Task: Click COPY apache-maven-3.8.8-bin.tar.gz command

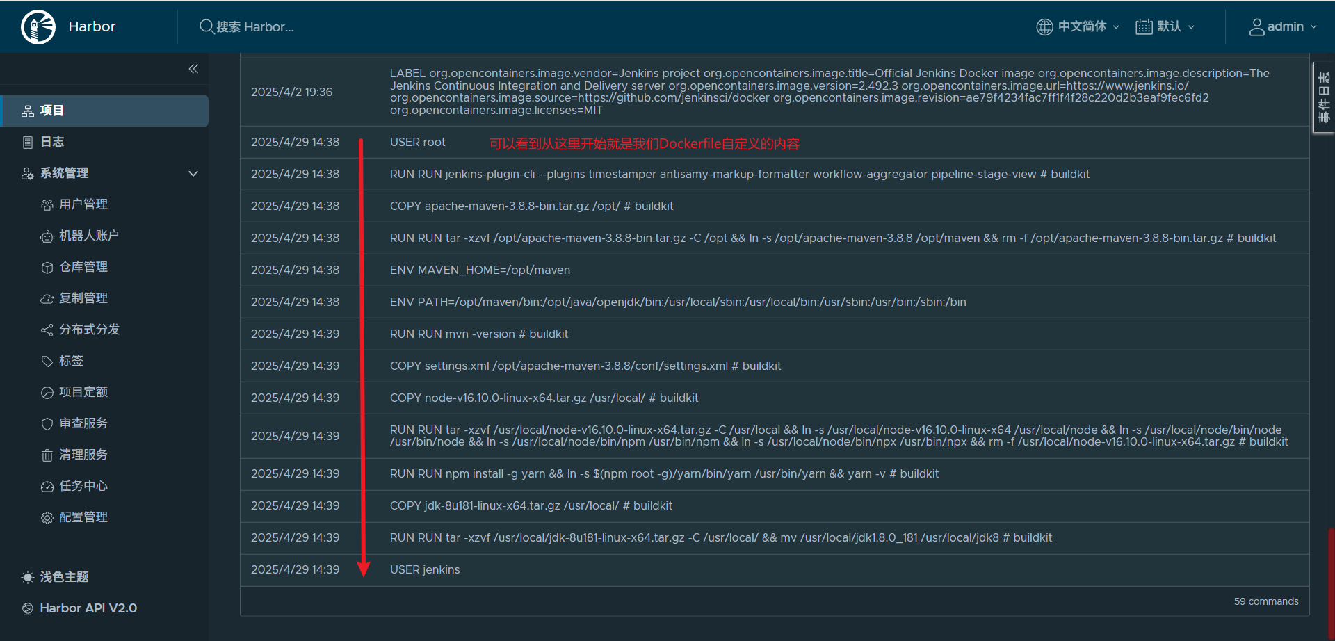Action: [531, 206]
